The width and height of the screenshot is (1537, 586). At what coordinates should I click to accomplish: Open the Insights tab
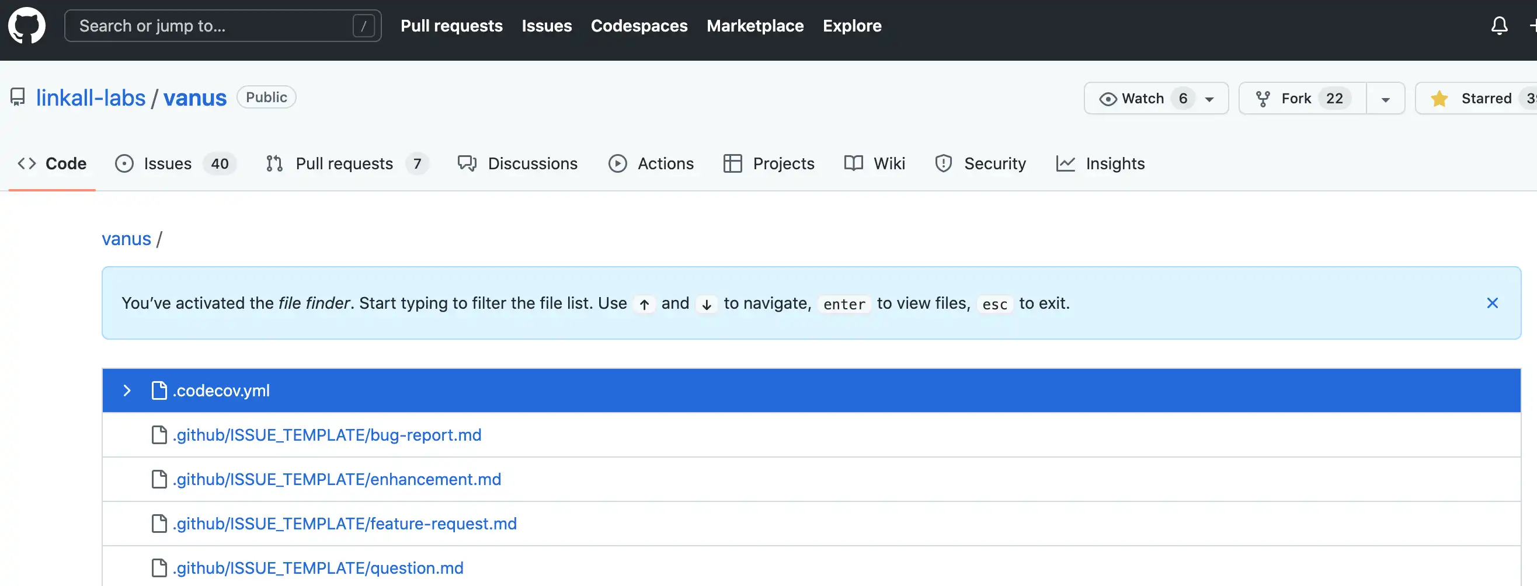coord(1100,163)
